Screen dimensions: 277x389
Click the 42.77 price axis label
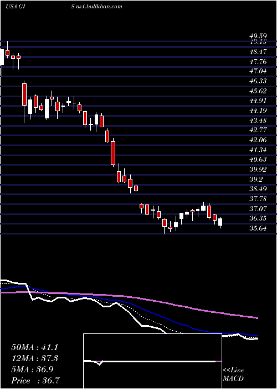click(259, 130)
